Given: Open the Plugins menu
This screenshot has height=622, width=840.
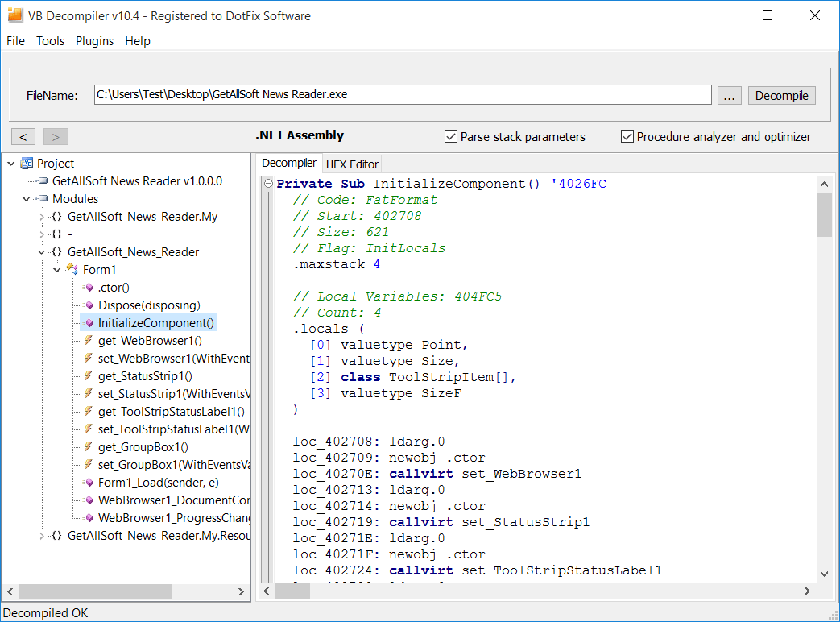Looking at the screenshot, I should [94, 41].
